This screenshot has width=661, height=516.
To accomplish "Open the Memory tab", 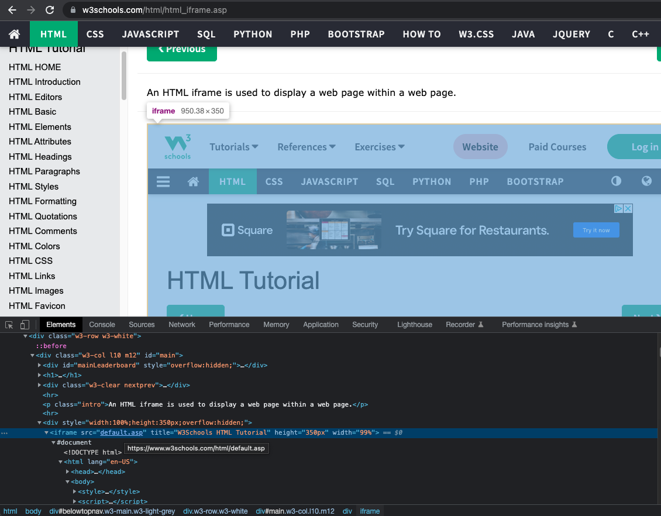I will point(276,325).
